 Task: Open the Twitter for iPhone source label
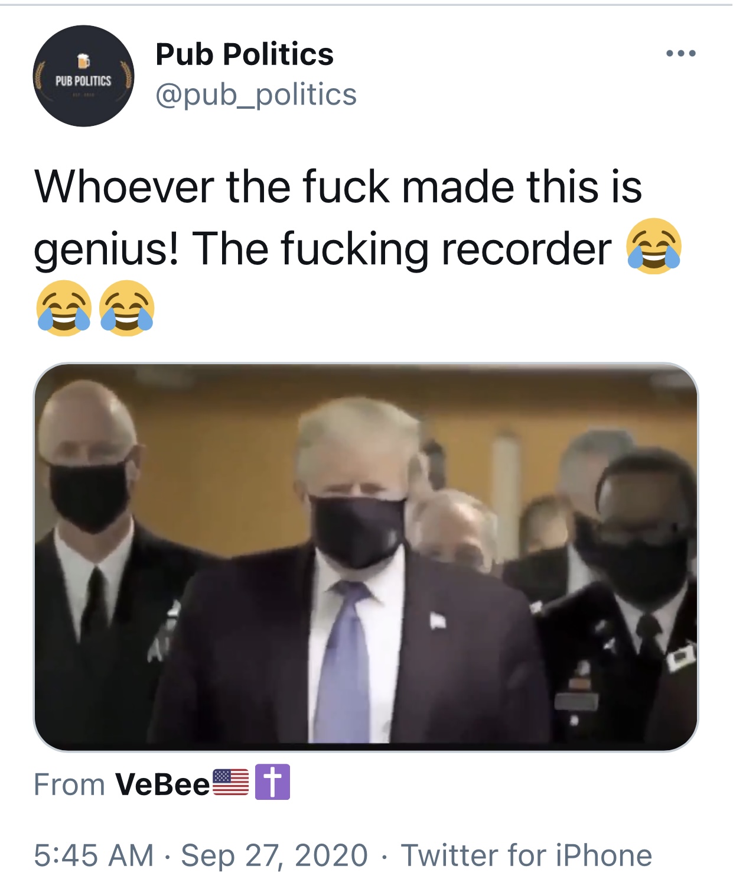click(x=526, y=855)
